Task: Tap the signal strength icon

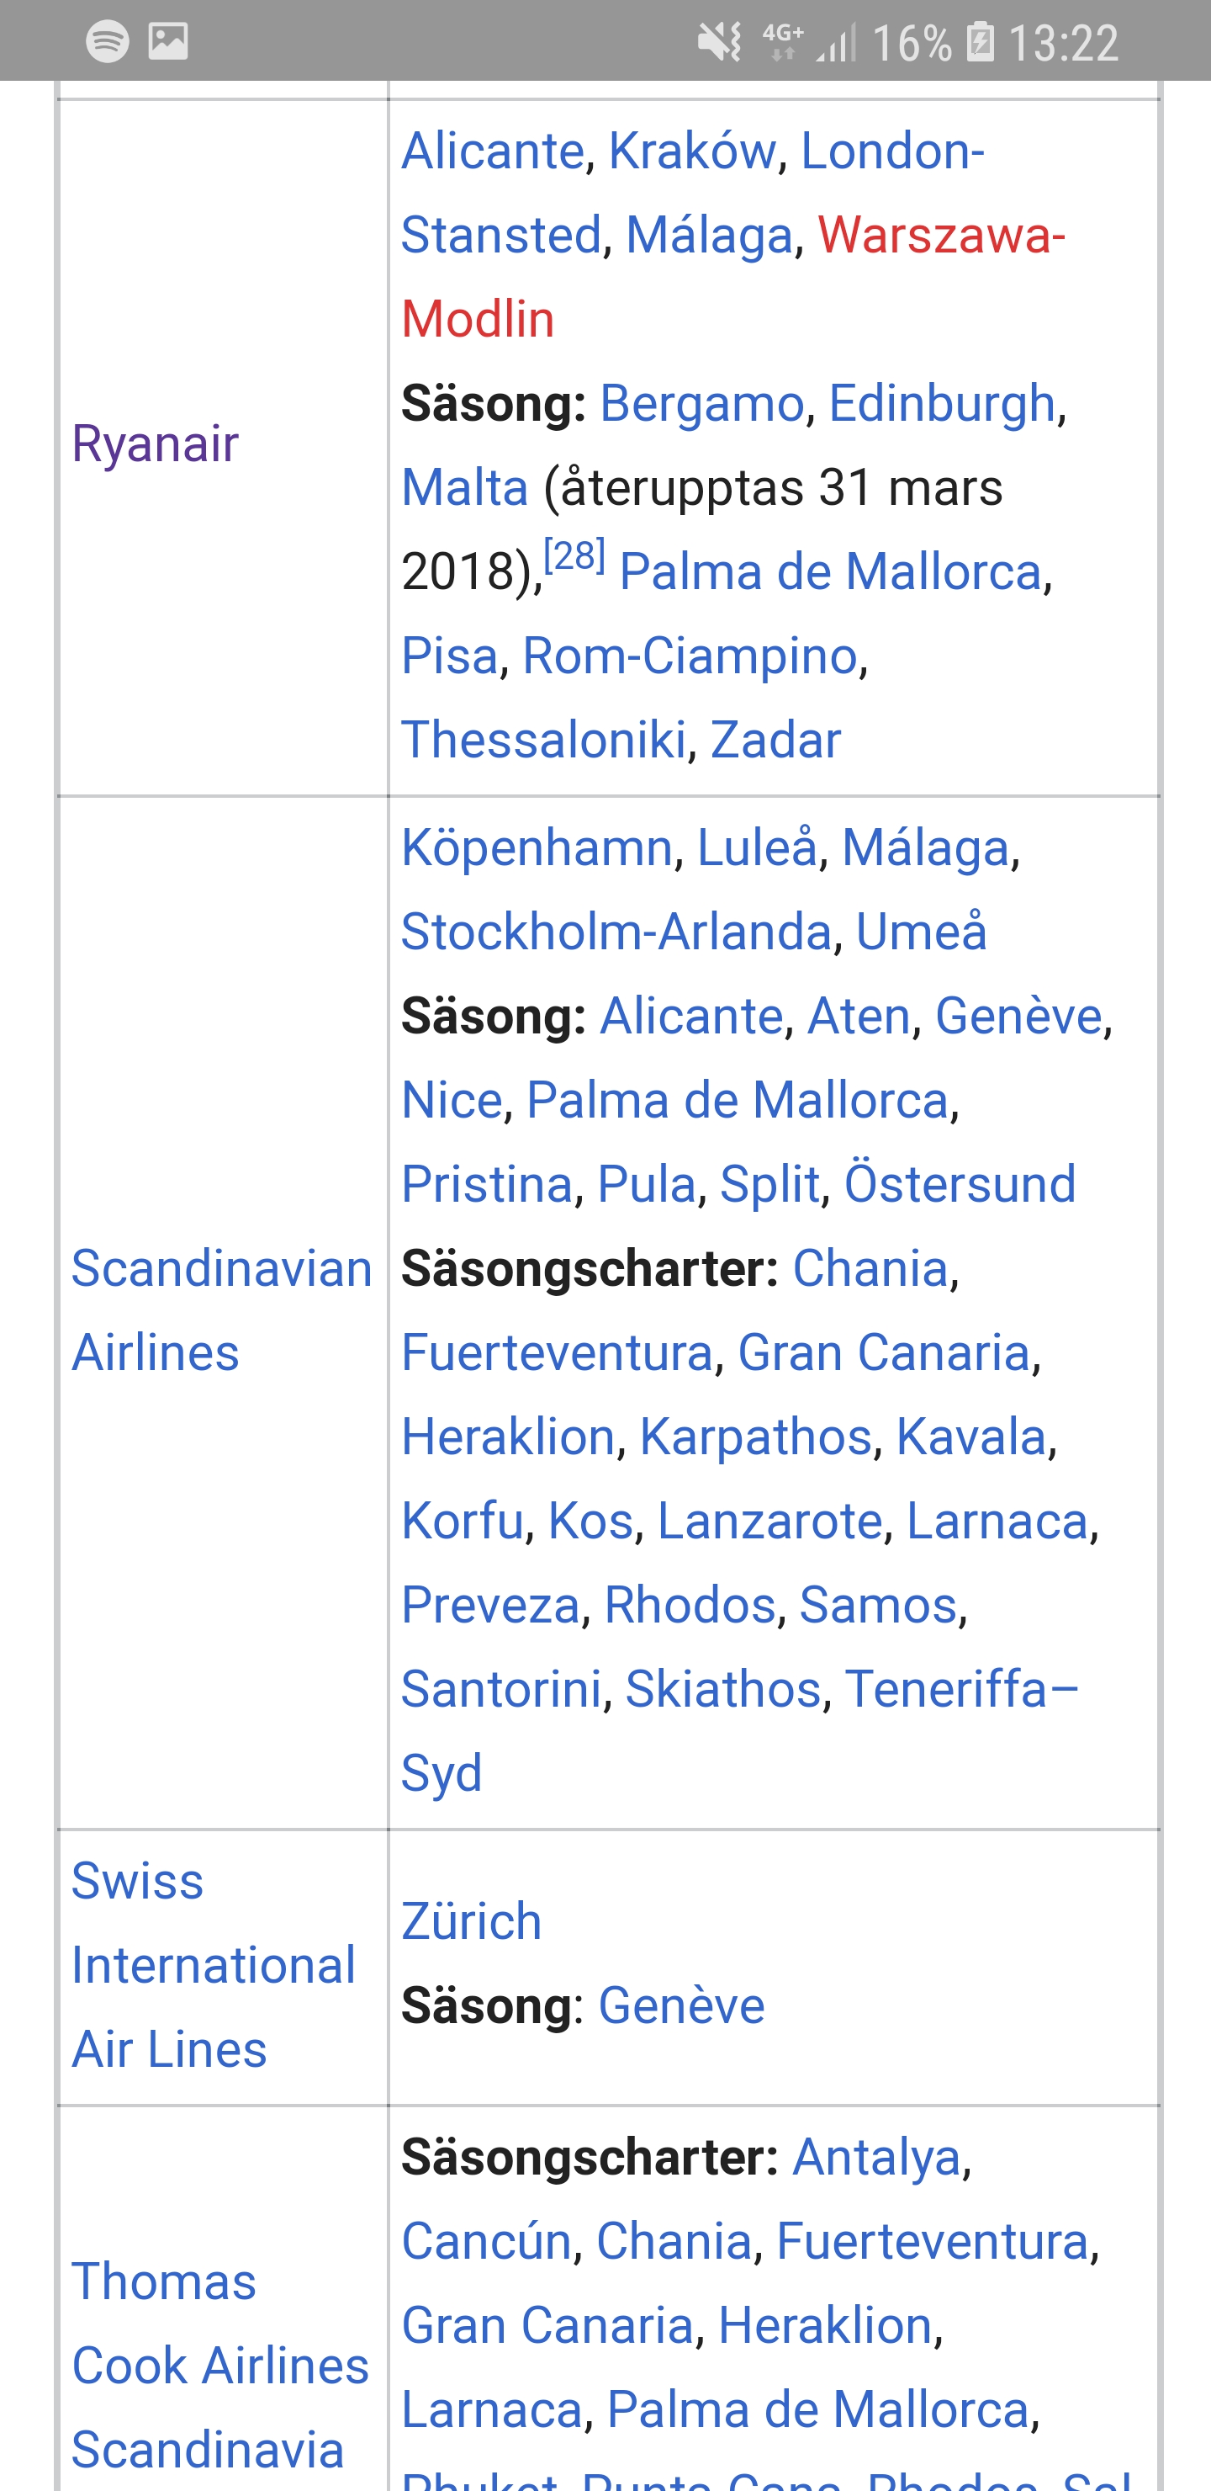Action: (836, 44)
